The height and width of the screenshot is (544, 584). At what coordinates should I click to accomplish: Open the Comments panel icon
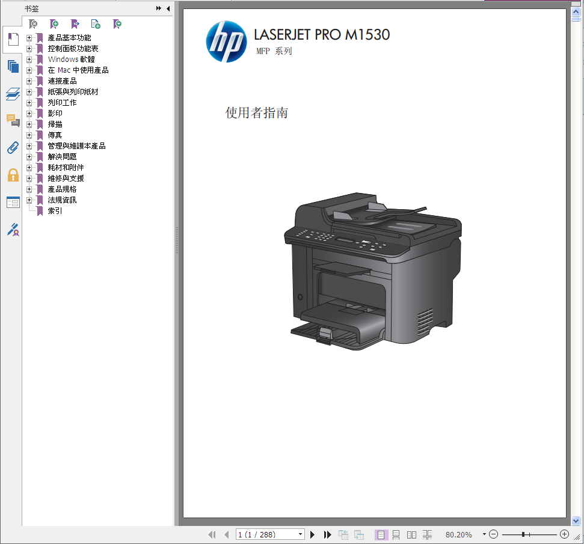(x=13, y=121)
